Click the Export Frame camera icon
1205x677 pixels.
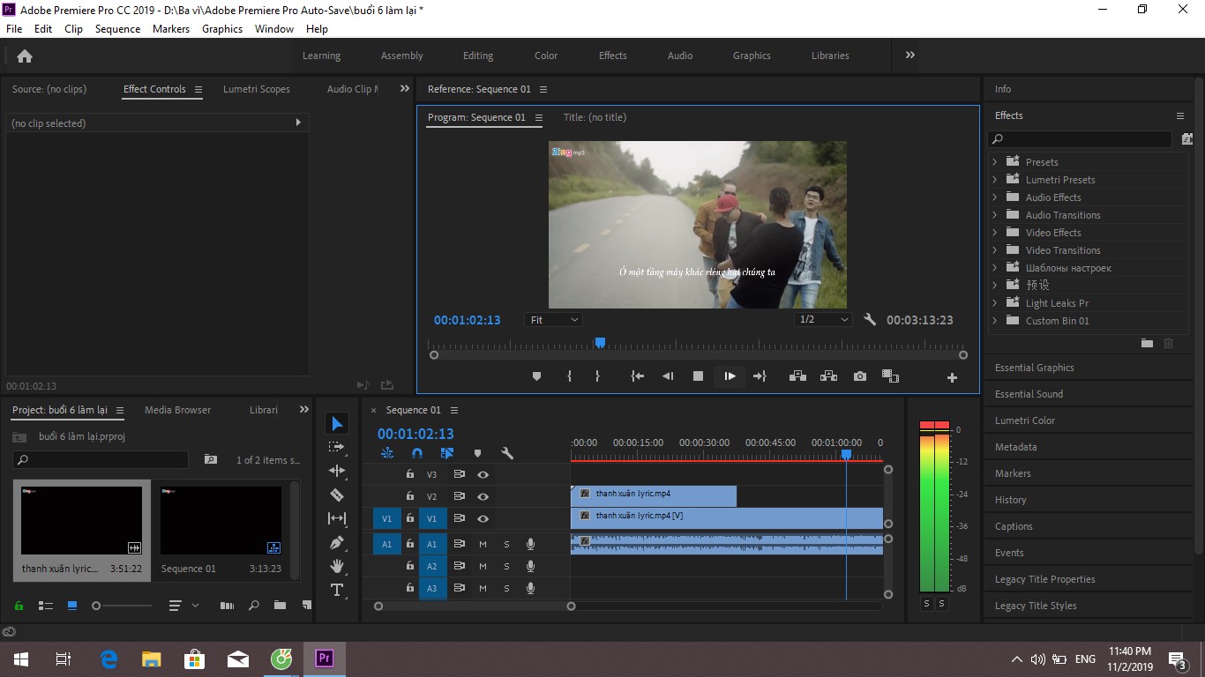860,376
